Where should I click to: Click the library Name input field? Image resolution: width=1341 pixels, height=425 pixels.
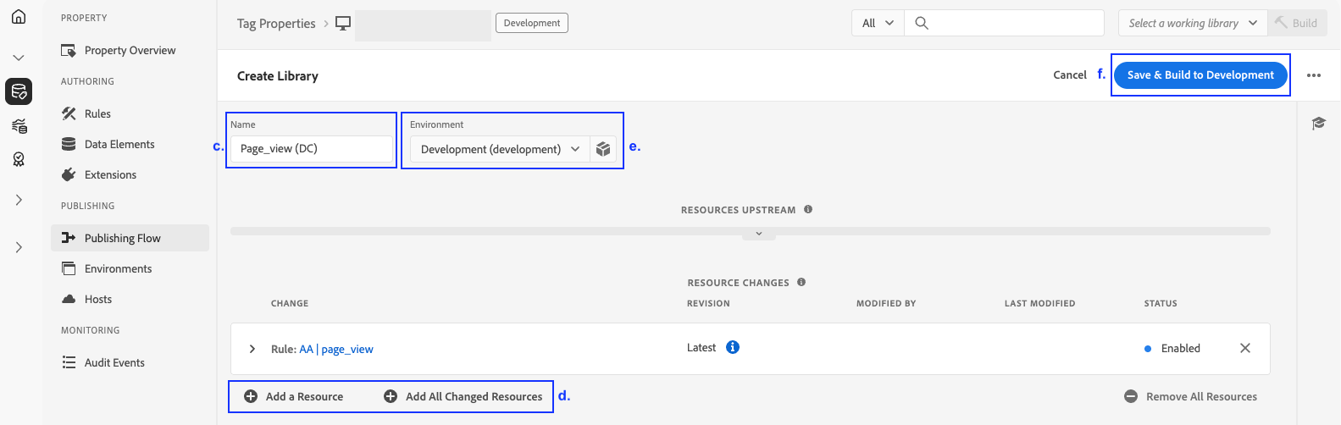311,149
